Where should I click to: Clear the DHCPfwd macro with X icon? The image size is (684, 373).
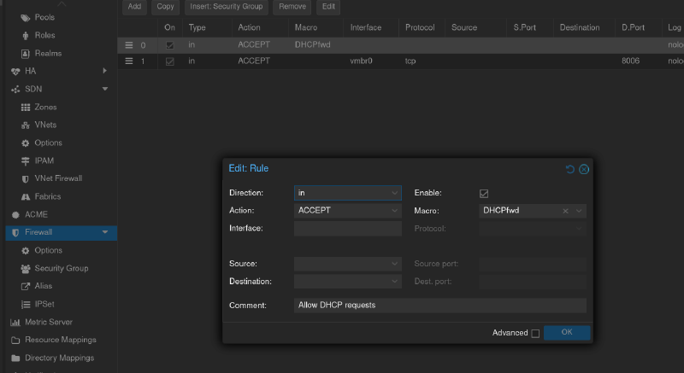(x=565, y=210)
